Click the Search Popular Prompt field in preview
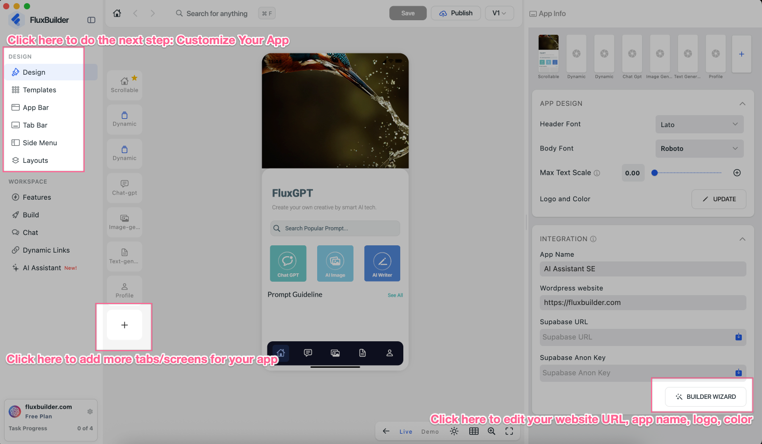Image resolution: width=762 pixels, height=444 pixels. coord(335,228)
